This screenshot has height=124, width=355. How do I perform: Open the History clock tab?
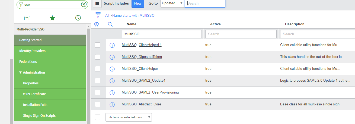tap(78, 18)
